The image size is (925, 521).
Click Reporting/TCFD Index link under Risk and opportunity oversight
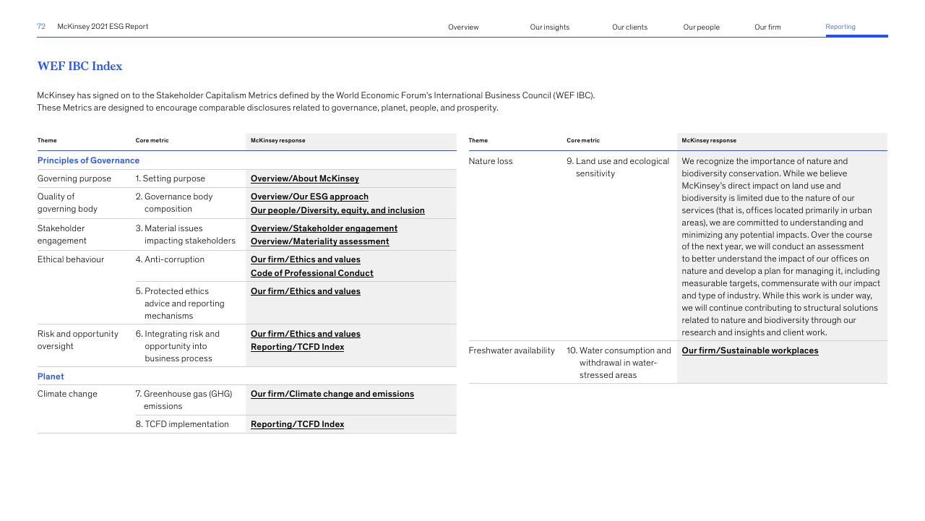click(x=297, y=347)
